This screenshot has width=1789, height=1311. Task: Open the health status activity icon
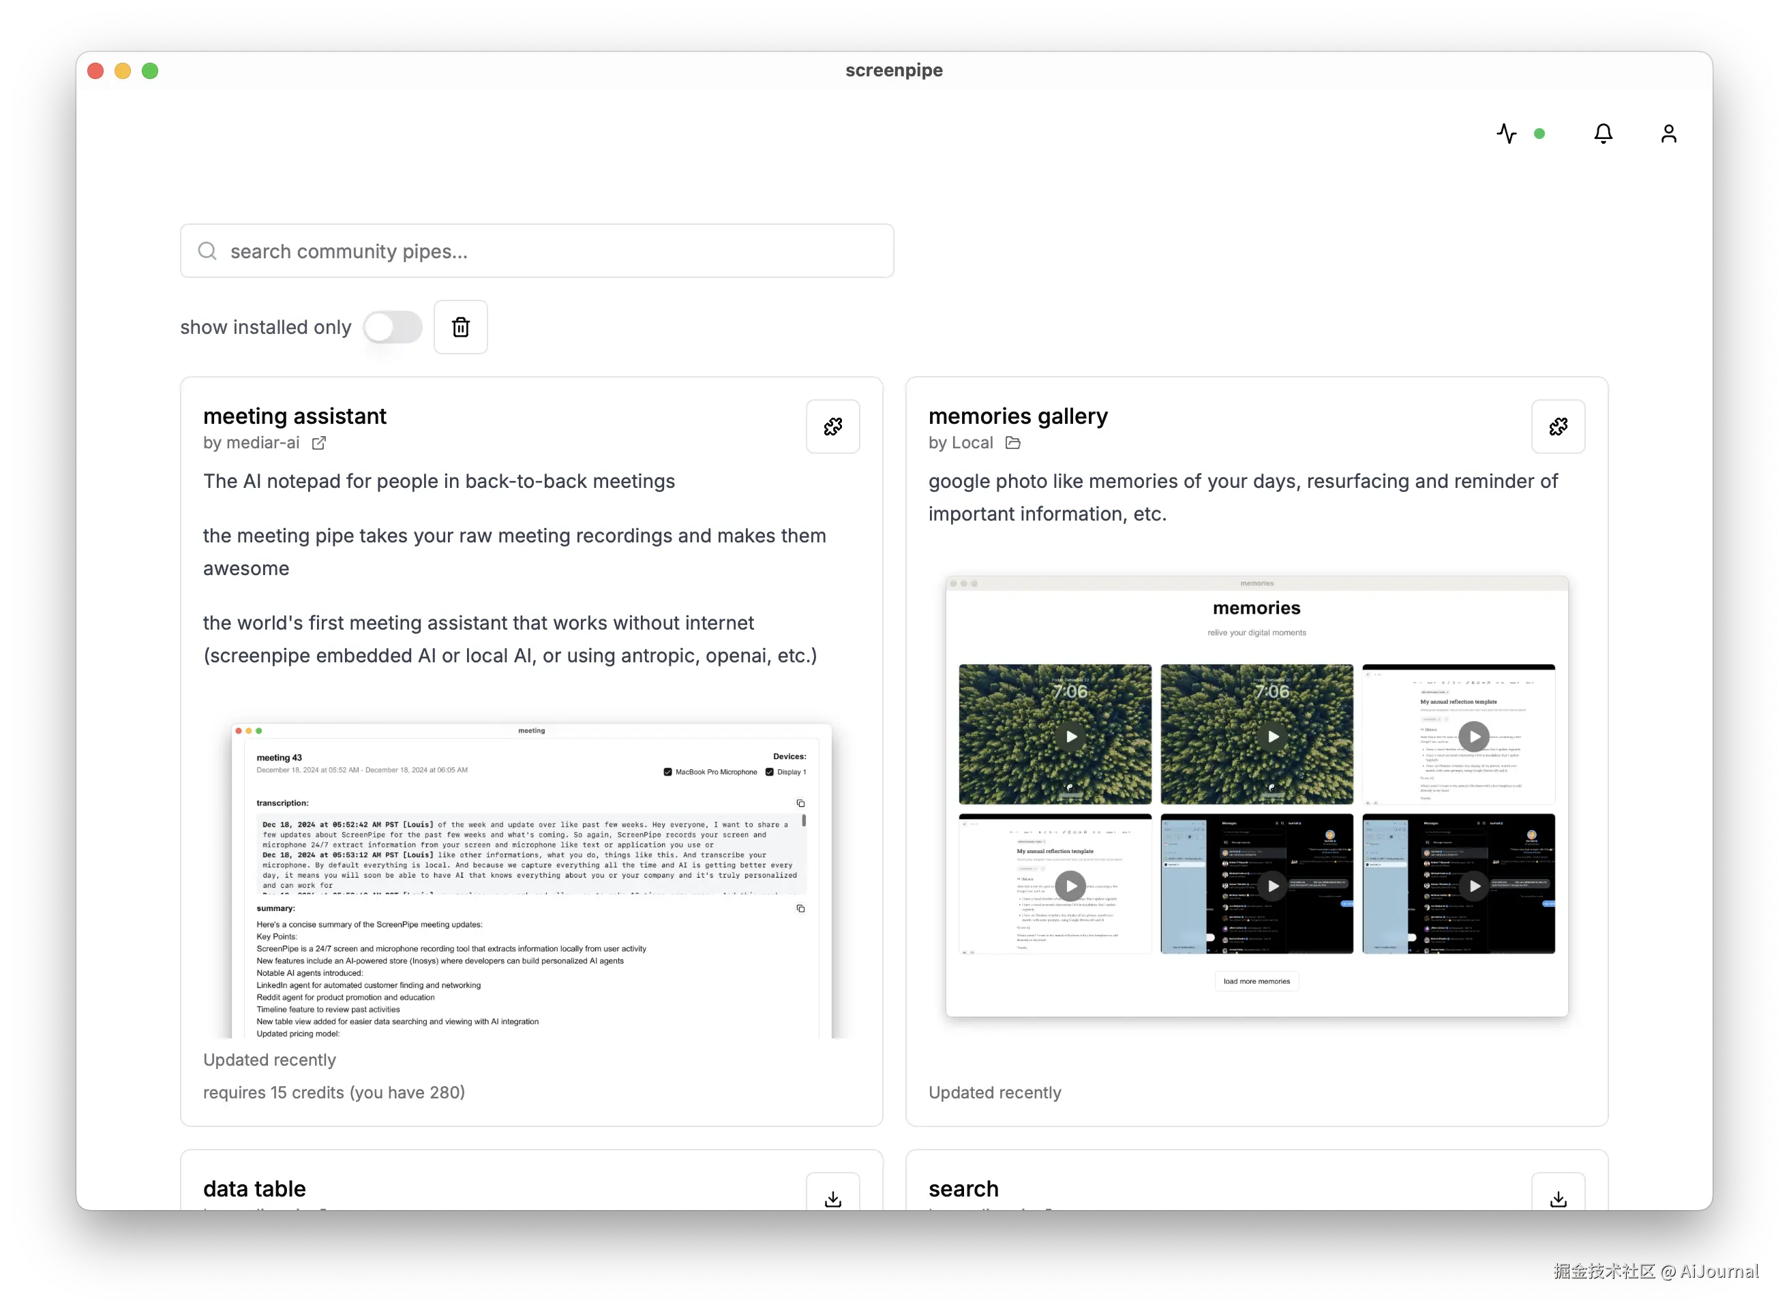click(1506, 134)
